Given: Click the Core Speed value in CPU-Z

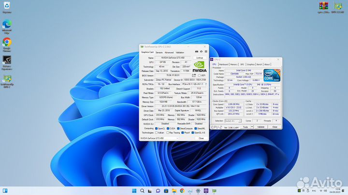Looking at the screenshot, I should coord(234,104).
